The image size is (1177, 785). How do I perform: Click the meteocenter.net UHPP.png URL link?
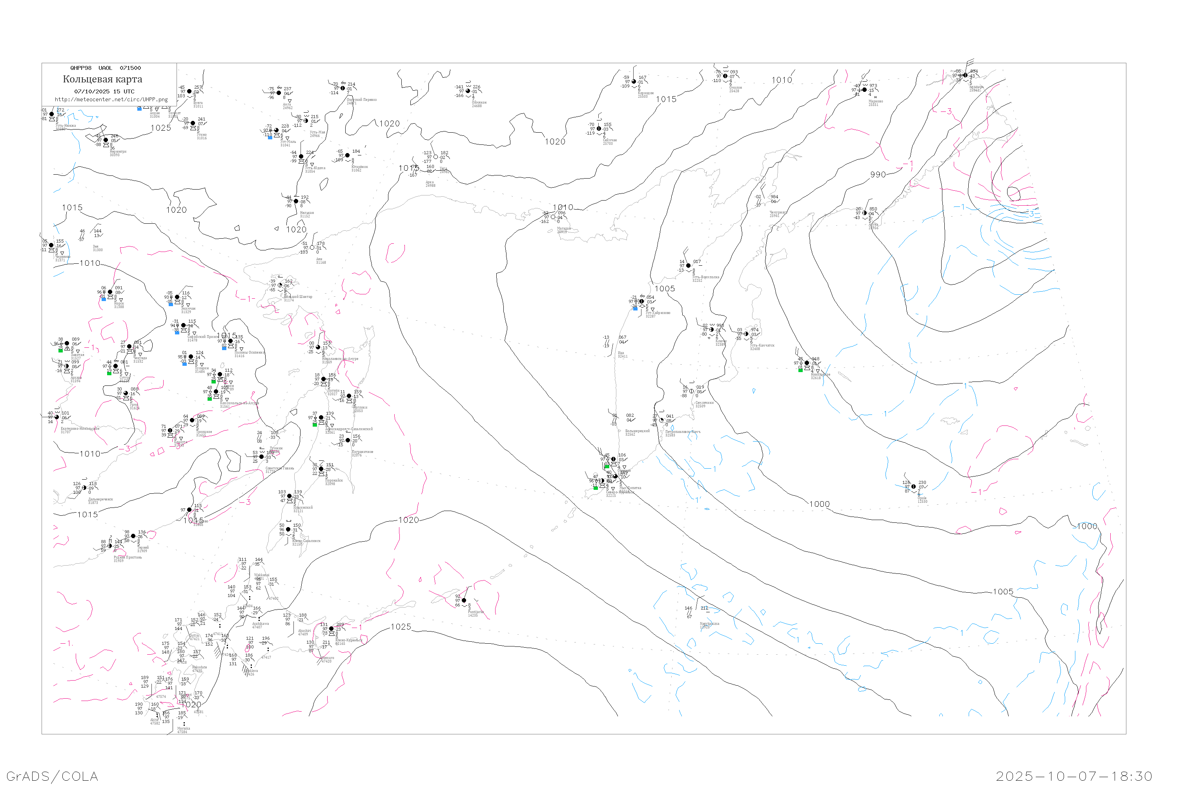tap(111, 100)
